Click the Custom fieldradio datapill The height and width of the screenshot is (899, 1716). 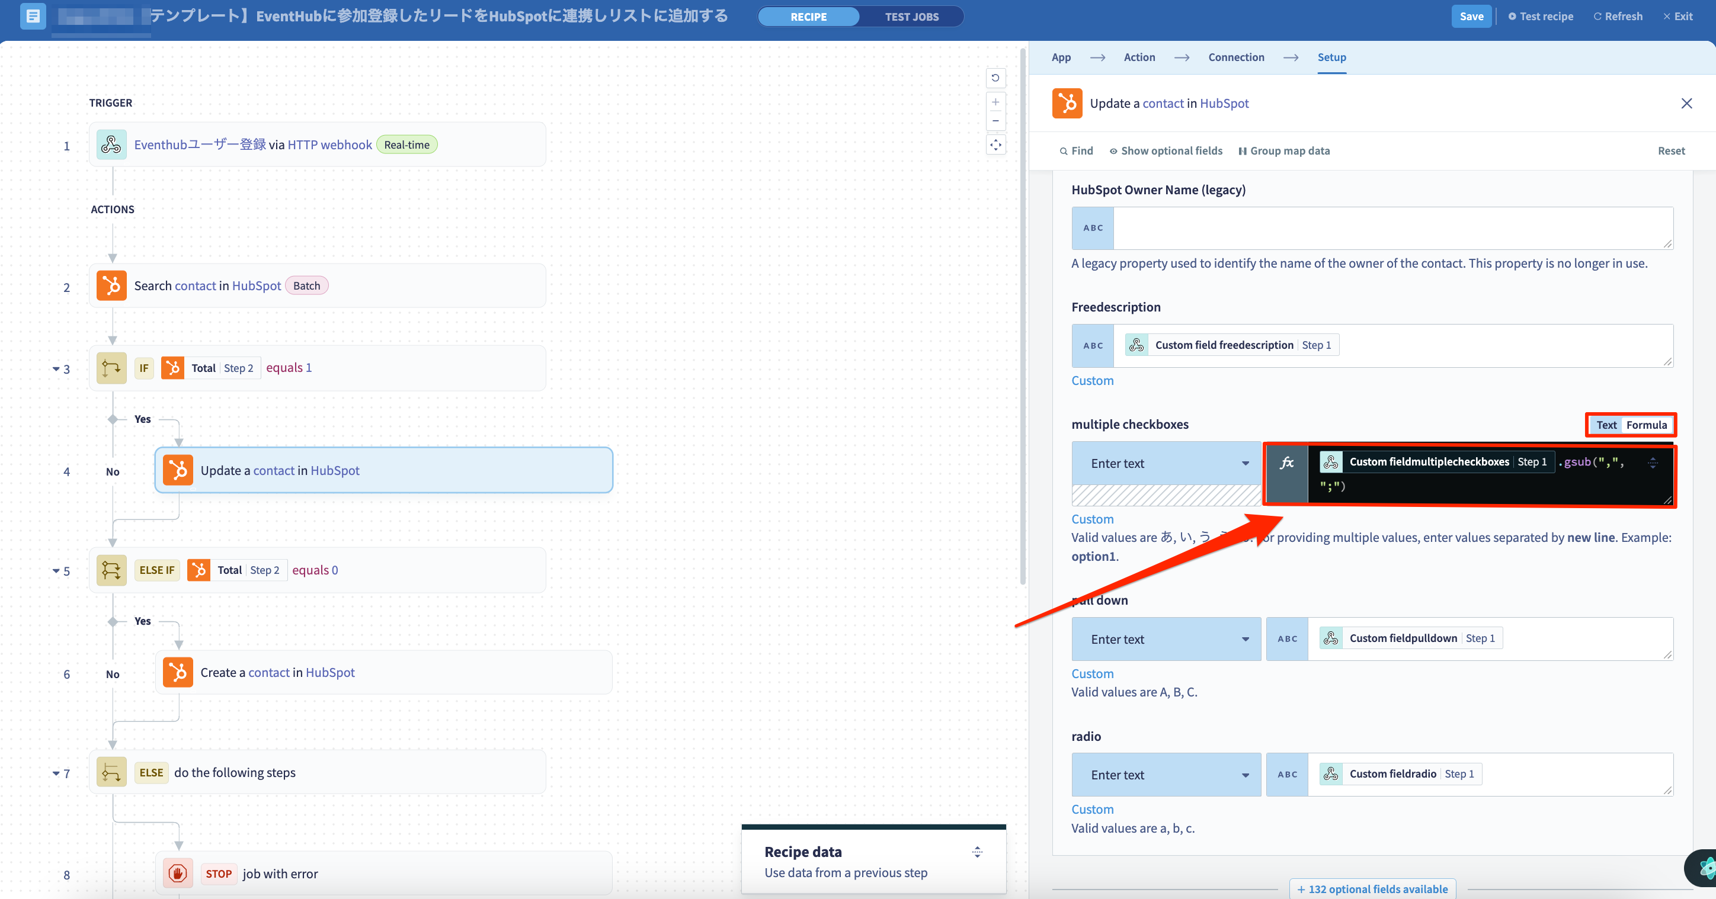(x=1401, y=774)
